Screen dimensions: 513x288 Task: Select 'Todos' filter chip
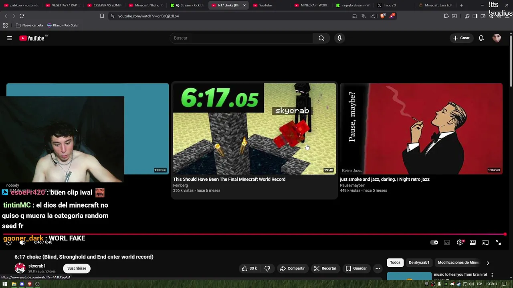pyautogui.click(x=395, y=262)
